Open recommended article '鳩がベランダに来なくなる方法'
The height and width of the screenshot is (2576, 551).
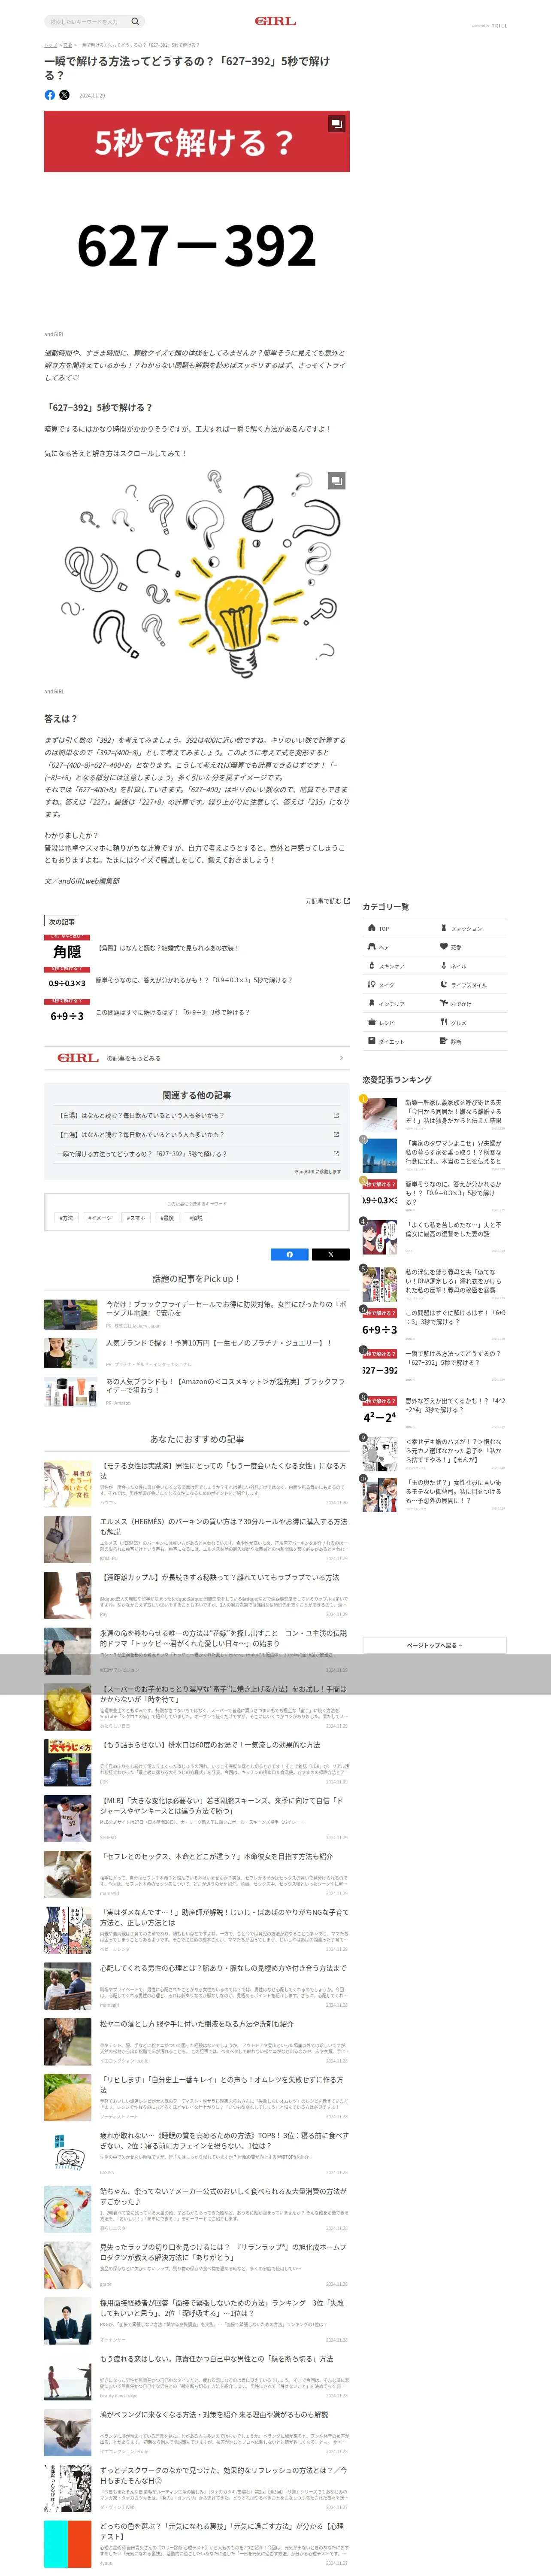point(197,2432)
